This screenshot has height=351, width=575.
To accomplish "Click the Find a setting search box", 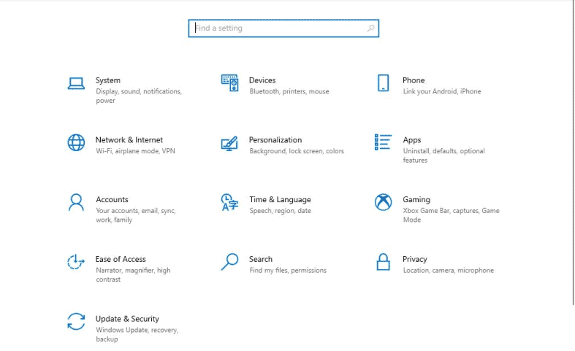I will (283, 28).
